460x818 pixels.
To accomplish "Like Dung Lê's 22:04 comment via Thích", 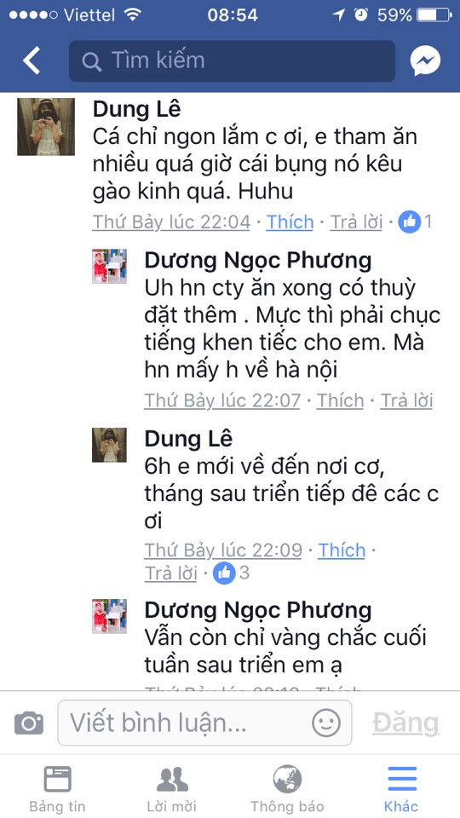I will click(x=290, y=222).
